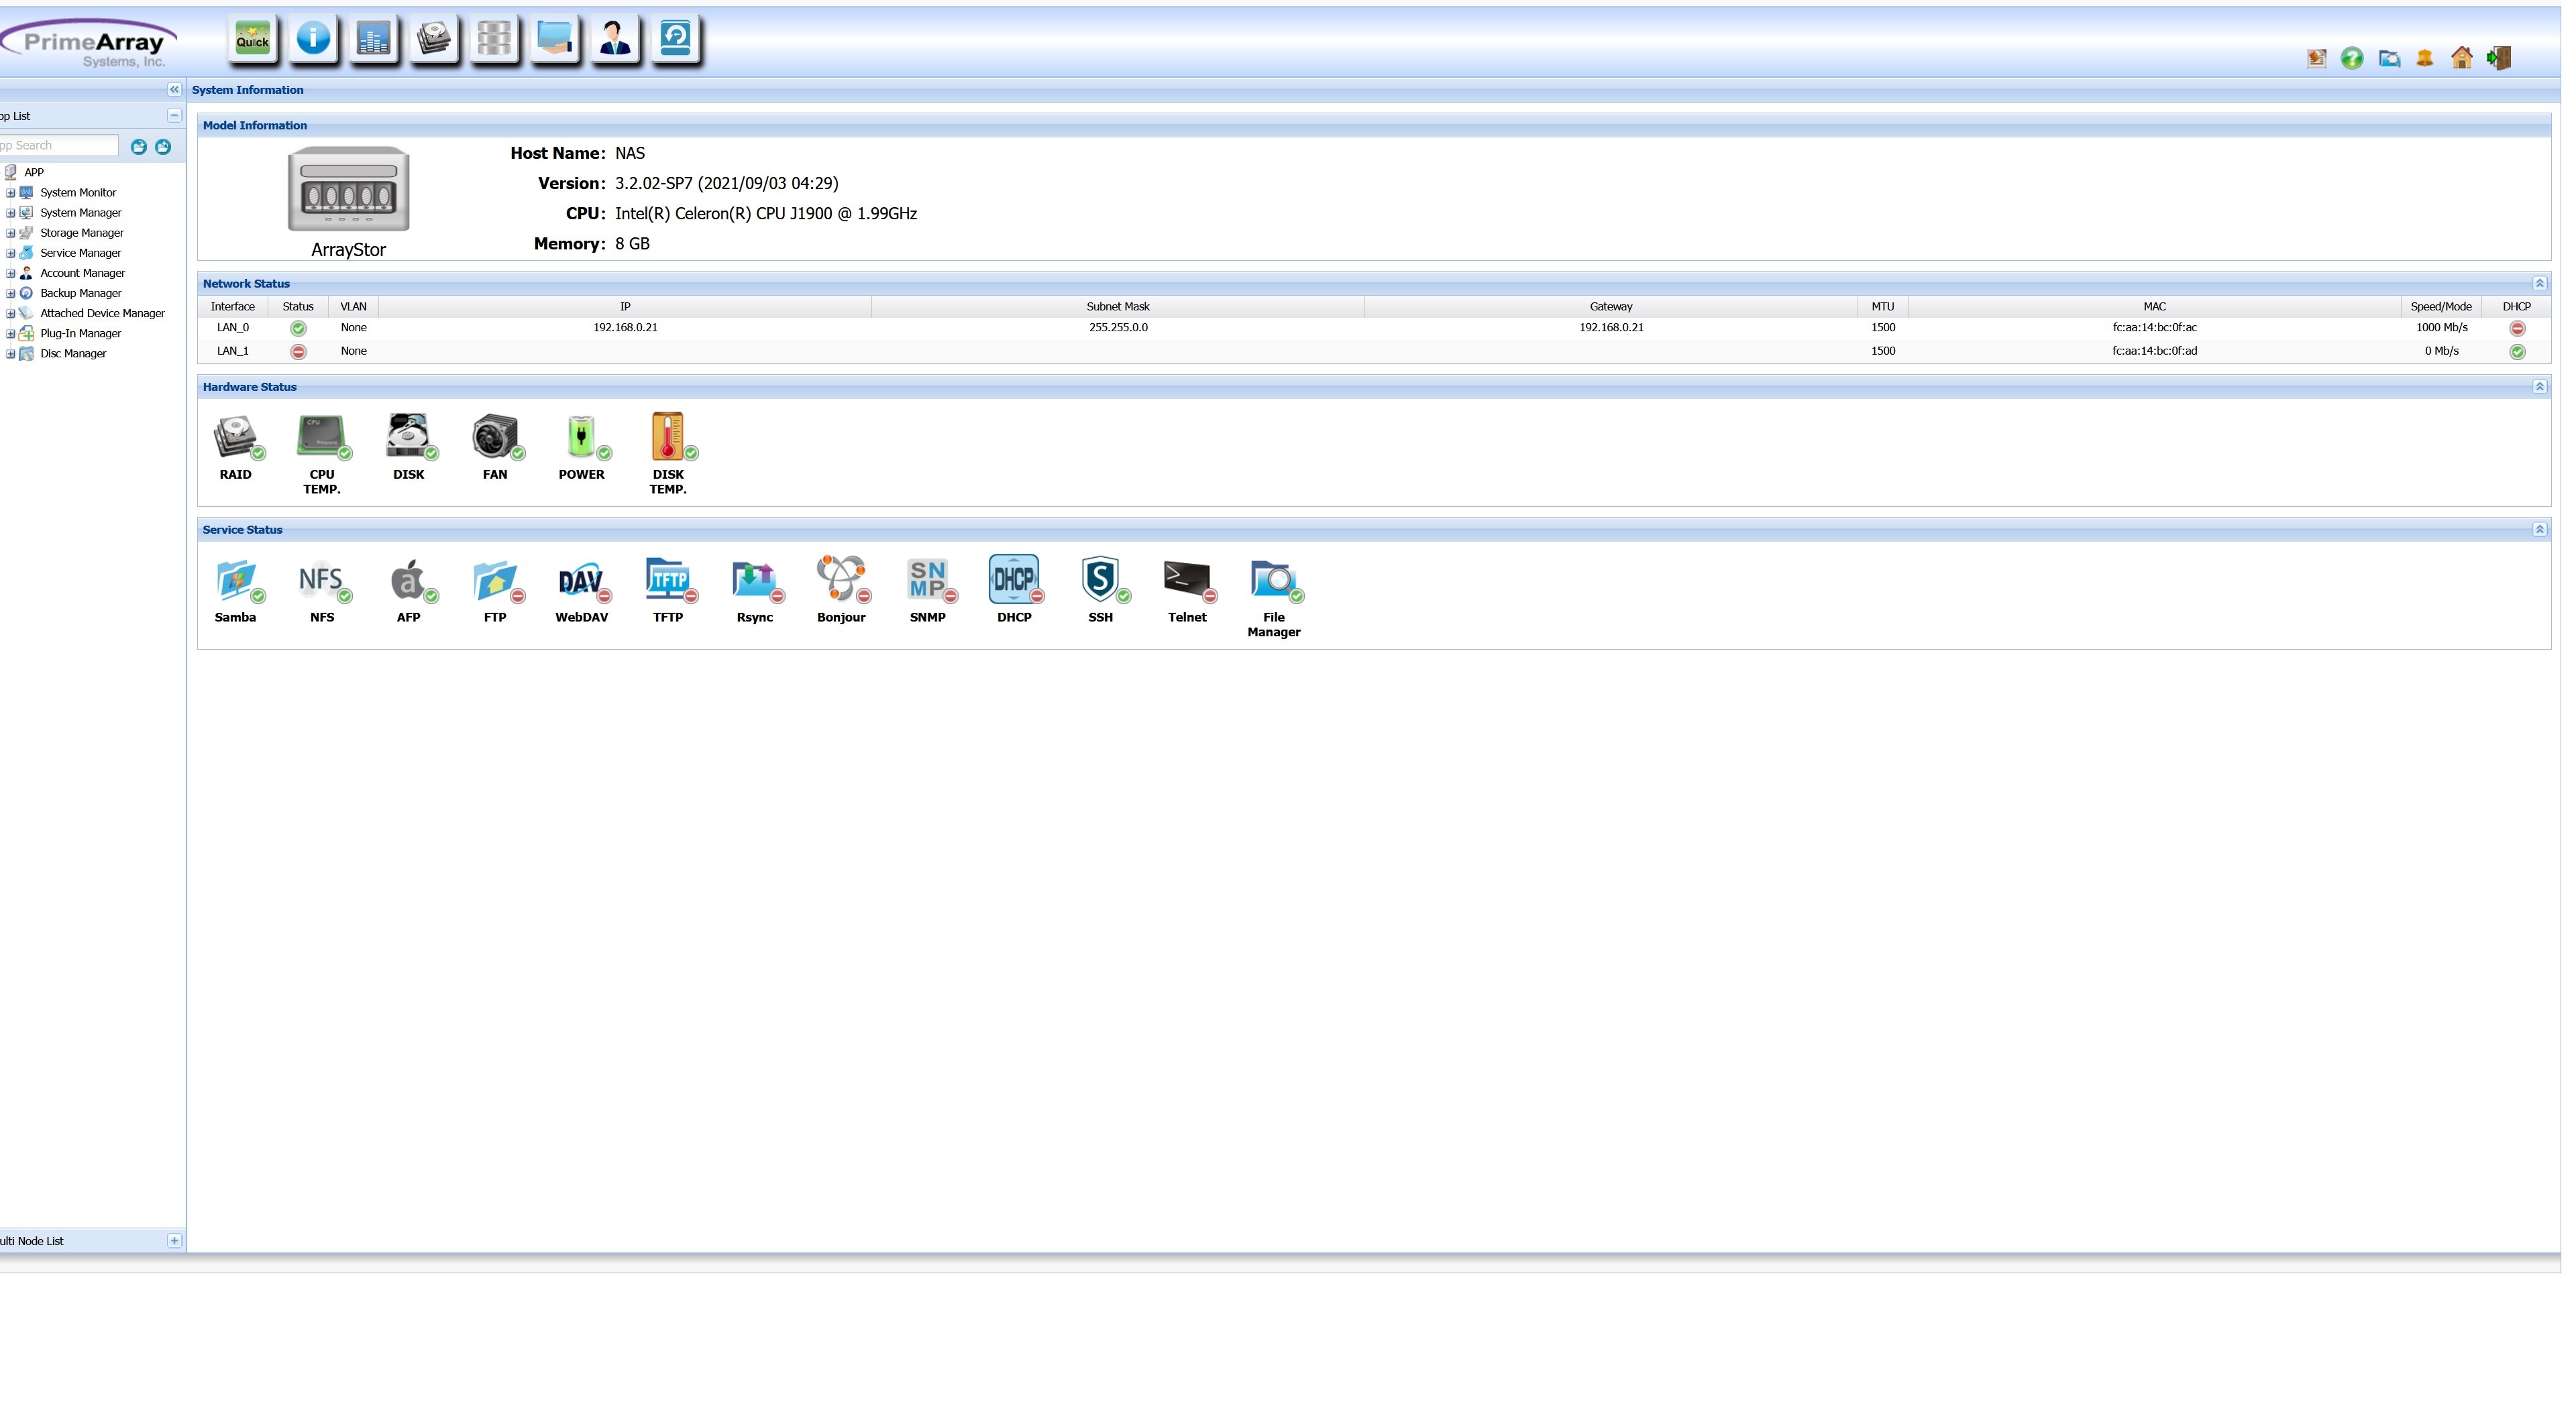
Task: Click the Quick setup toolbar icon
Action: click(x=252, y=40)
